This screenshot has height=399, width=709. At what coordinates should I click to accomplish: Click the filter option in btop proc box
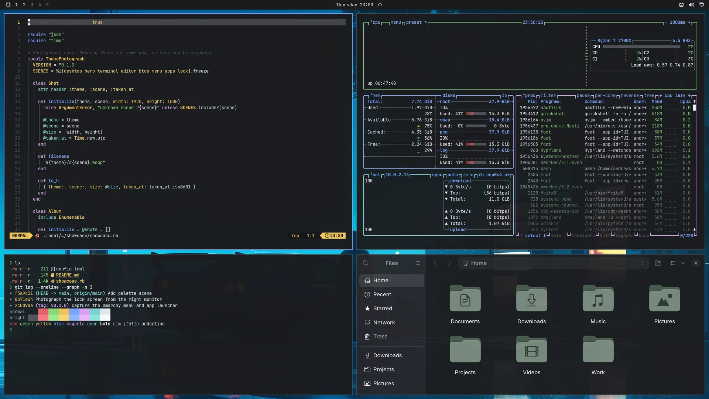point(548,96)
